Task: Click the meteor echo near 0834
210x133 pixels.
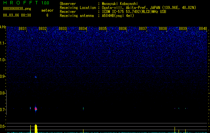Action: [83, 108]
